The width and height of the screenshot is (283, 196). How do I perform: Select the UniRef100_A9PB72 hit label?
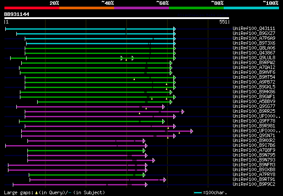pyautogui.click(x=254, y=82)
